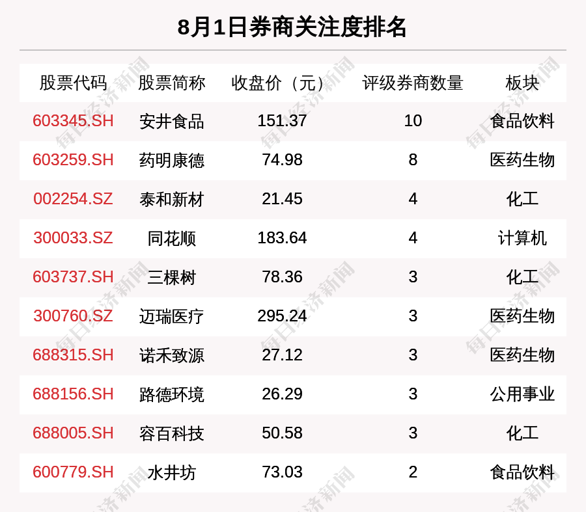Image resolution: width=586 pixels, height=512 pixels.
Task: Select sector 计算机
Action: coord(522,238)
